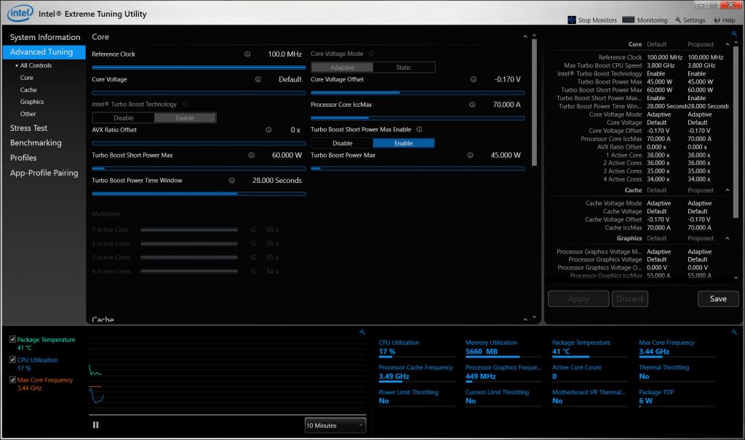Viewport: 745px width, 440px height.
Task: Click Turbo Boost Short Power Max info icon
Action: coord(251,155)
